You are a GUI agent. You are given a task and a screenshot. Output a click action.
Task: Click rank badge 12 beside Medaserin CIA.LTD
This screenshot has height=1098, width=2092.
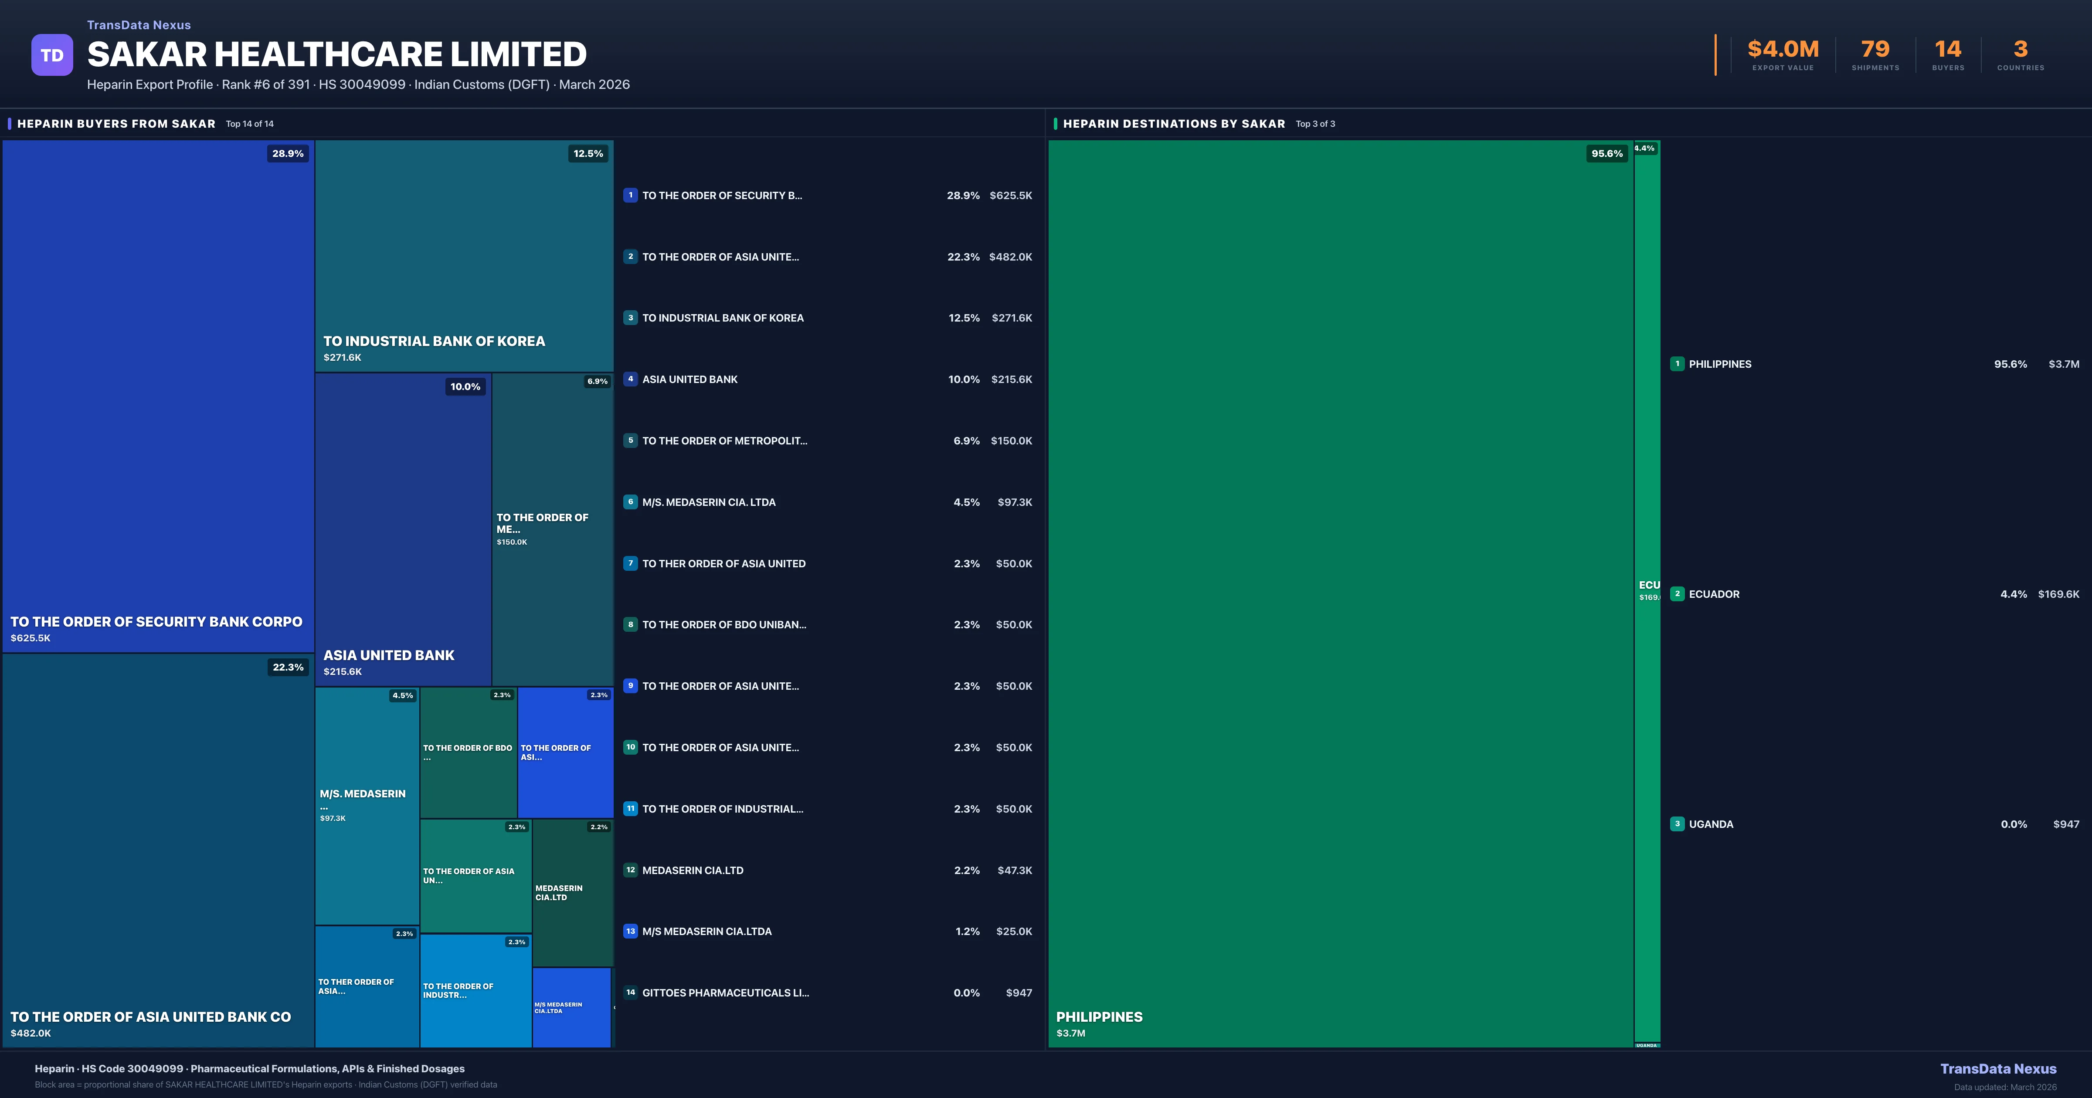click(x=630, y=870)
